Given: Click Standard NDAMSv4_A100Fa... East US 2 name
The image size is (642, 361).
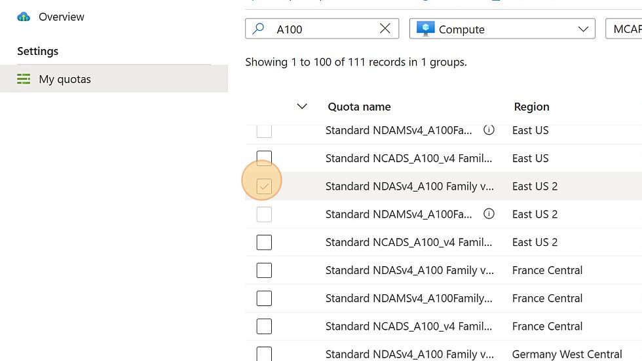Looking at the screenshot, I should [x=398, y=215].
